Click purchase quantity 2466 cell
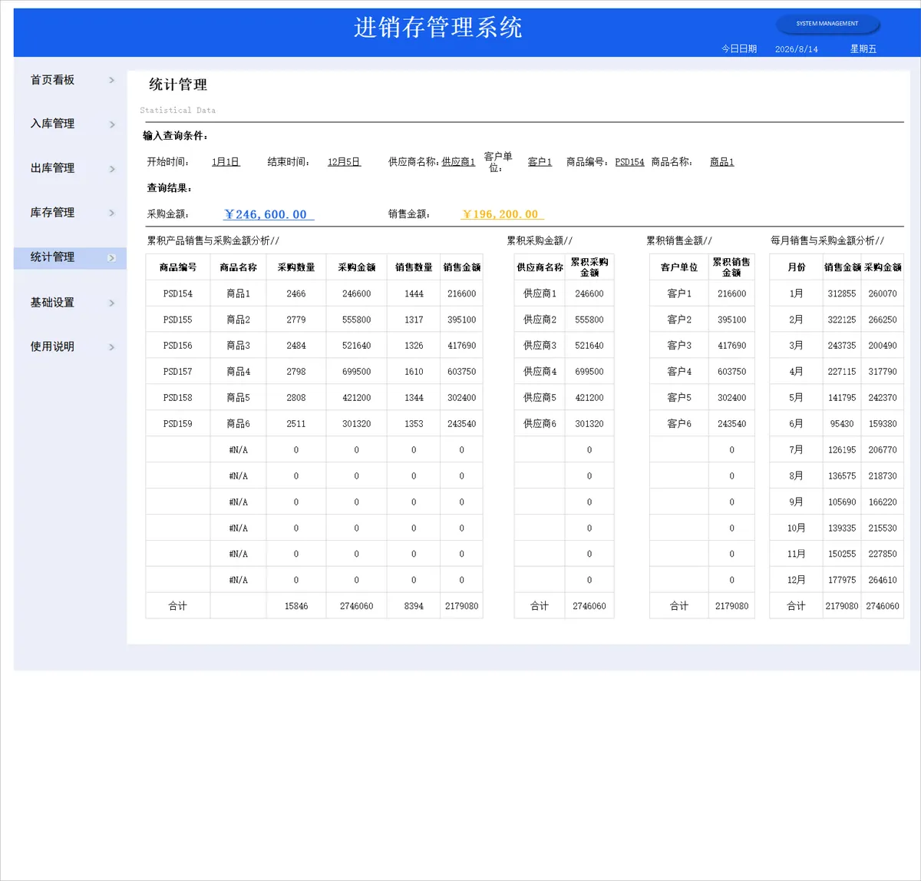Image resolution: width=921 pixels, height=881 pixels. click(296, 293)
